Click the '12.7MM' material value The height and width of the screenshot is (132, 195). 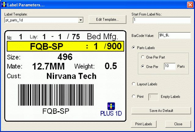pyautogui.click(x=49, y=66)
